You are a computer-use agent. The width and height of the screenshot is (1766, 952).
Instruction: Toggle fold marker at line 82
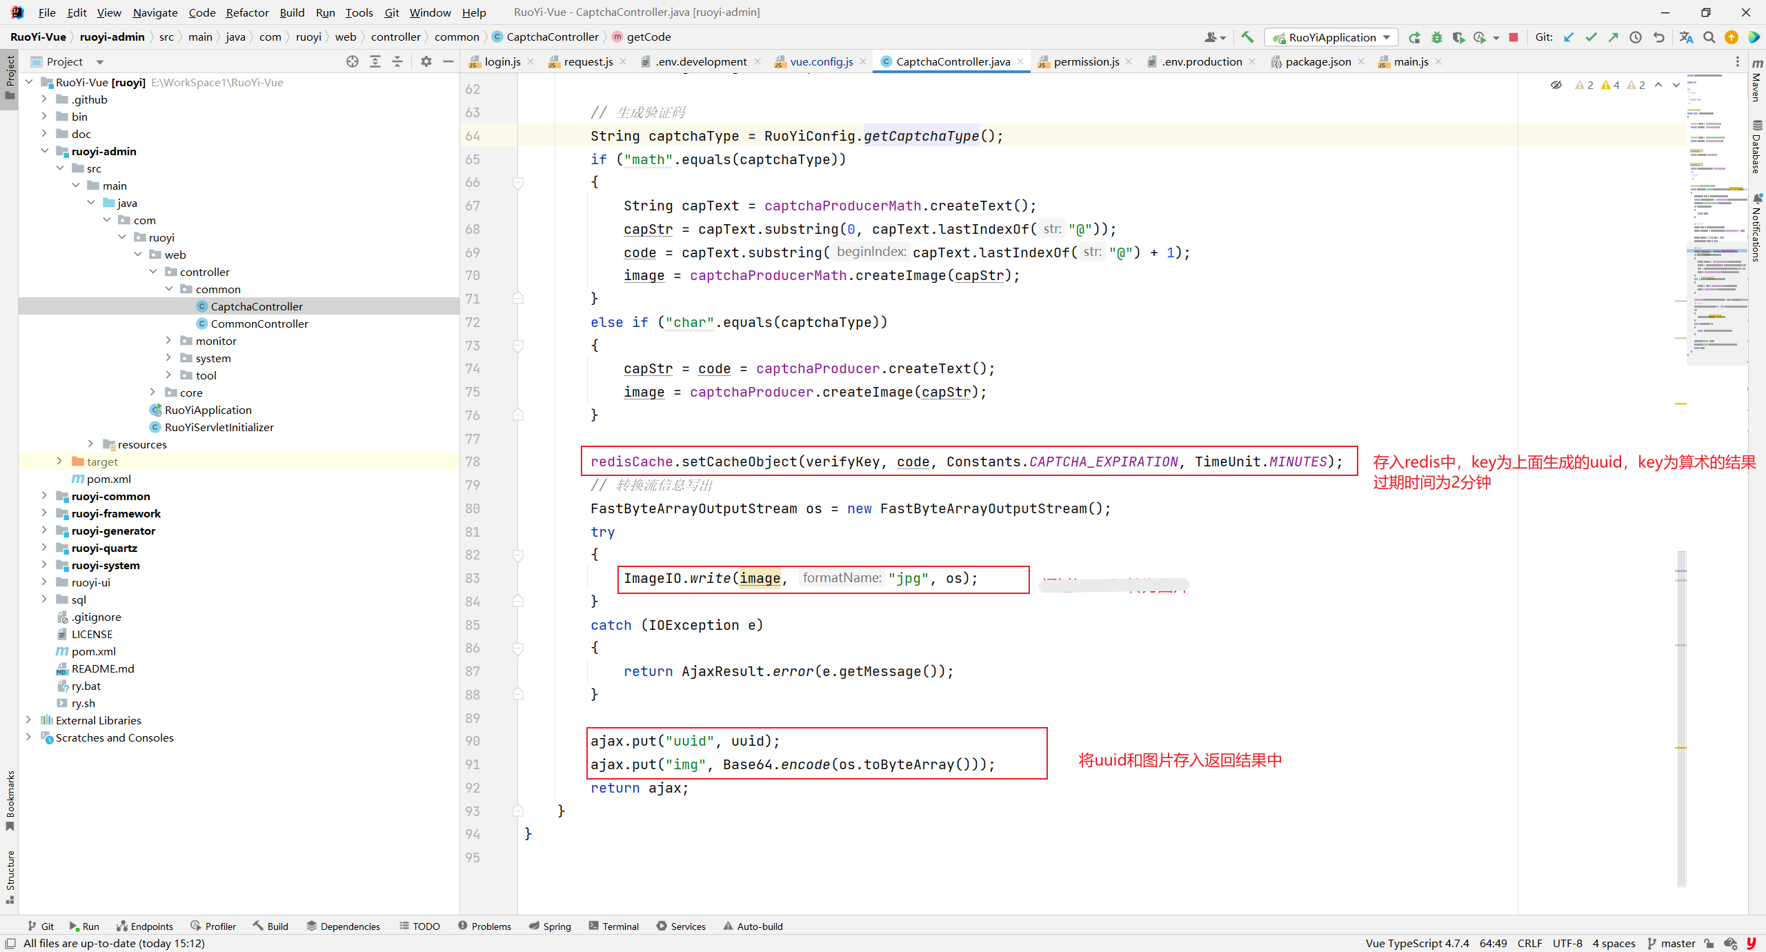[518, 555]
